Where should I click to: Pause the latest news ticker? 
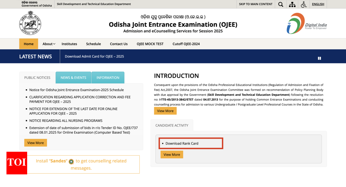pyautogui.click(x=319, y=58)
